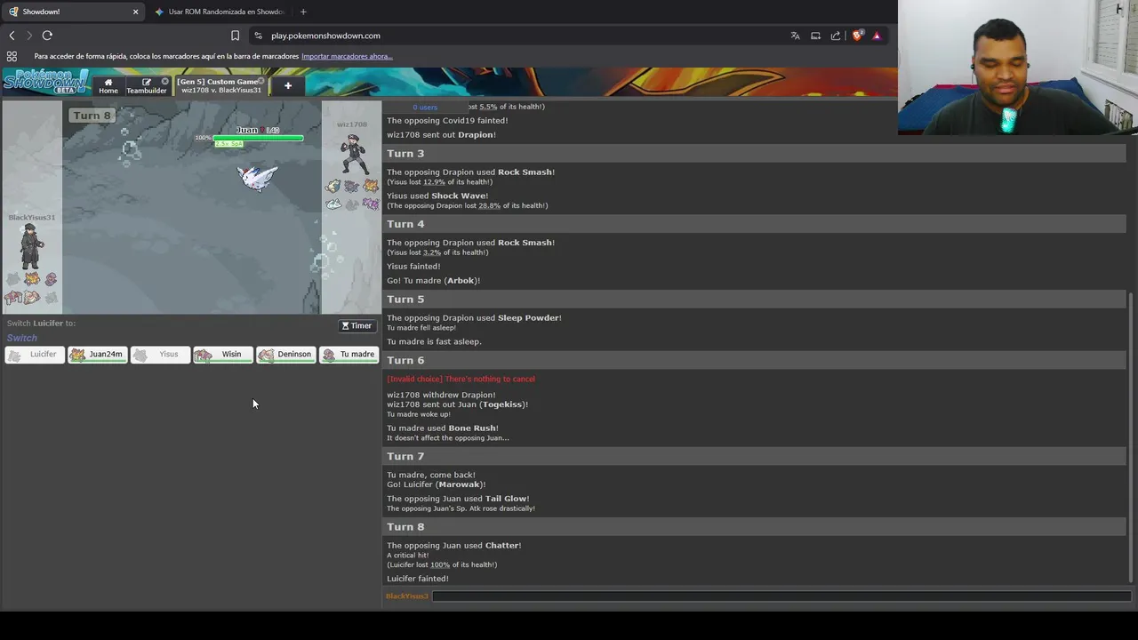The height and width of the screenshot is (640, 1138).
Task: Click wiz1708's Togekiss team icon in bottom row
Action: tap(333, 204)
